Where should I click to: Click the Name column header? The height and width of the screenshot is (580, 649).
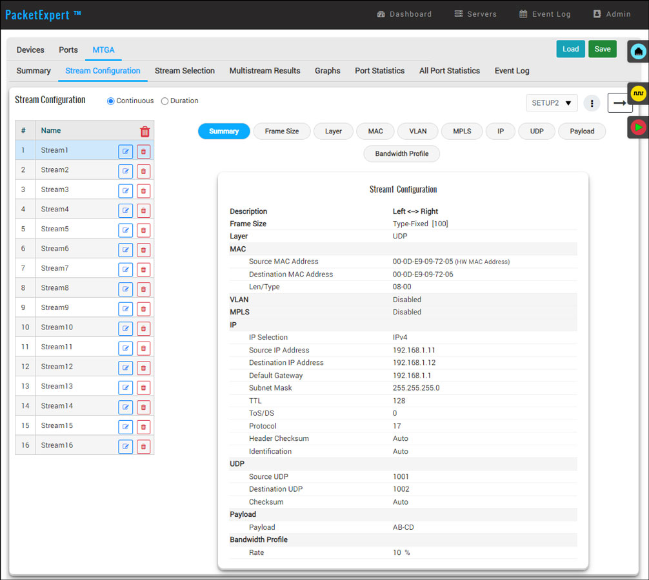point(50,131)
